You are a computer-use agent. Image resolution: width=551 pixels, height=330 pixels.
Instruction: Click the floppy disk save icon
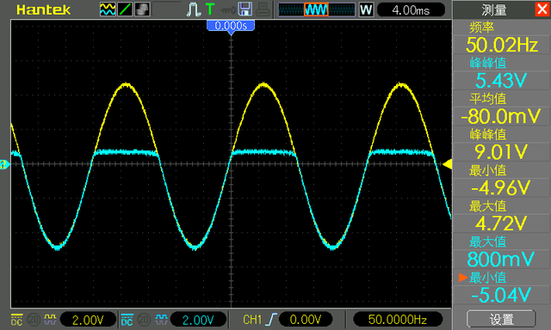245,9
